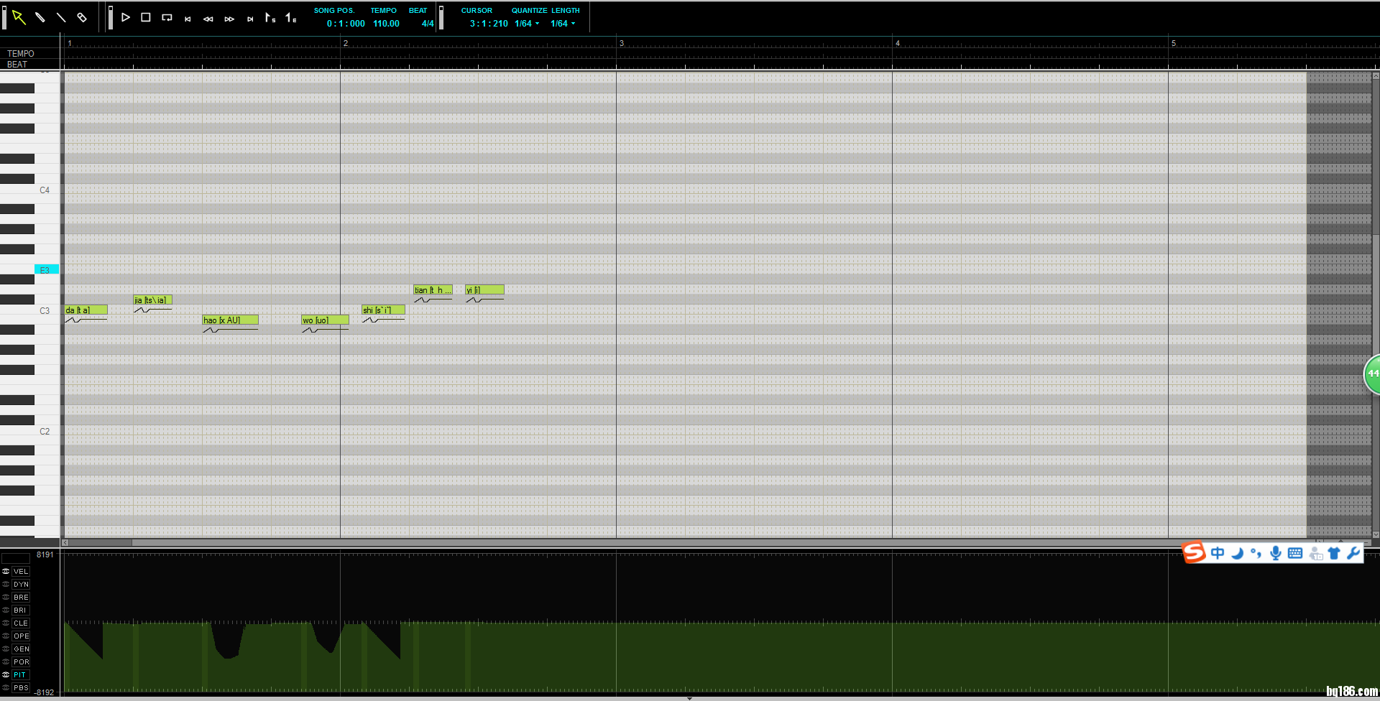Toggle visibility eye for BRI parameter
Viewport: 1380px width, 701px height.
[x=6, y=611]
